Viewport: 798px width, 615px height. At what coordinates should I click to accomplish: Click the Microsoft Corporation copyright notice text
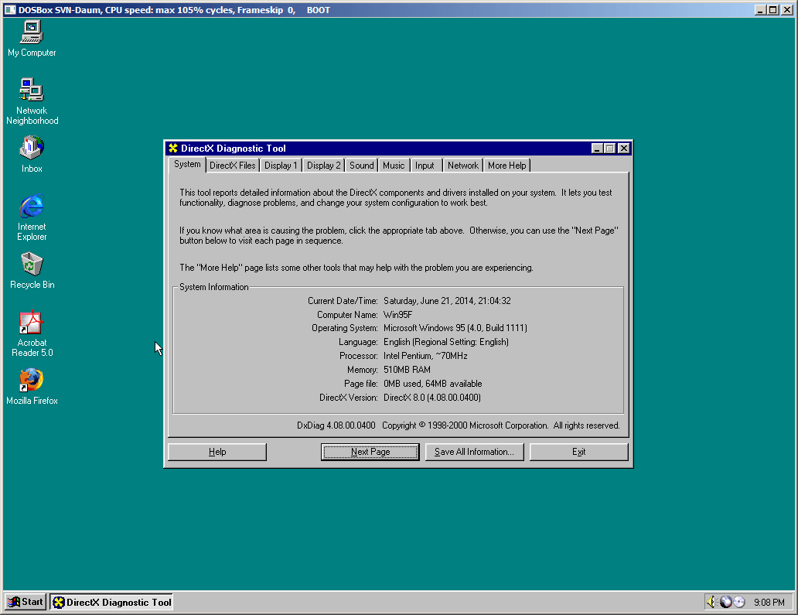501,425
